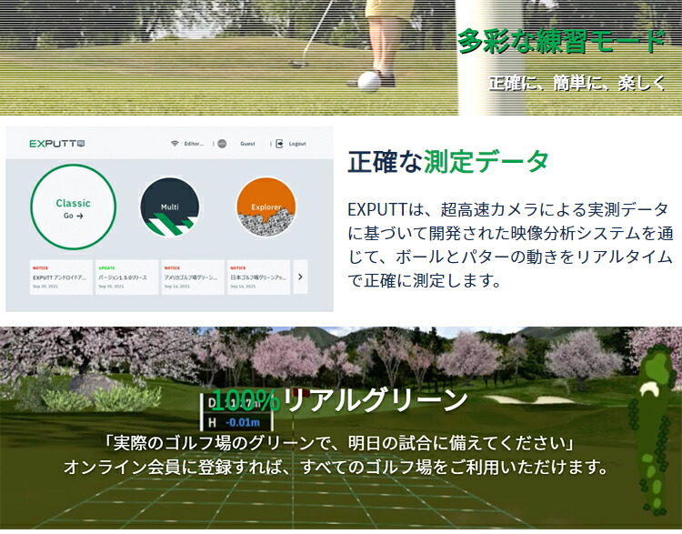Click the 正確に、簡単に、楽しく subtitle
The width and height of the screenshot is (682, 534).
pyautogui.click(x=577, y=83)
